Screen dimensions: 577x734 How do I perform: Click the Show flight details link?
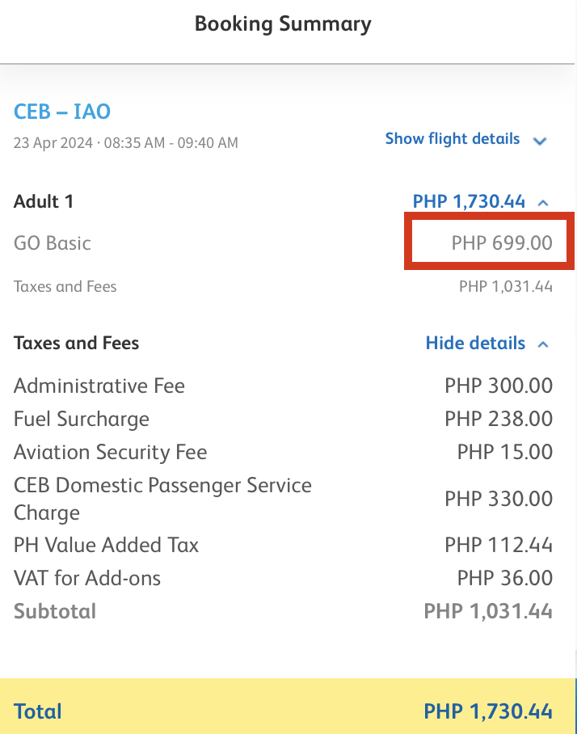point(452,139)
